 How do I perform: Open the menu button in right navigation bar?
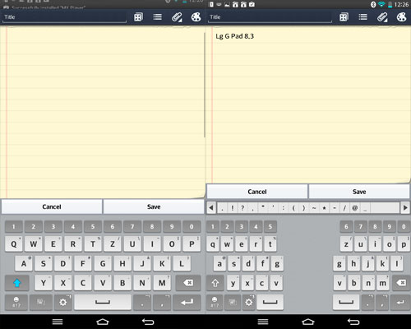pos(263,322)
